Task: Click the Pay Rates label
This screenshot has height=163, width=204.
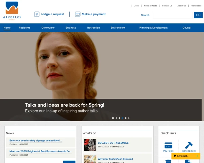Action: [x=168, y=151]
